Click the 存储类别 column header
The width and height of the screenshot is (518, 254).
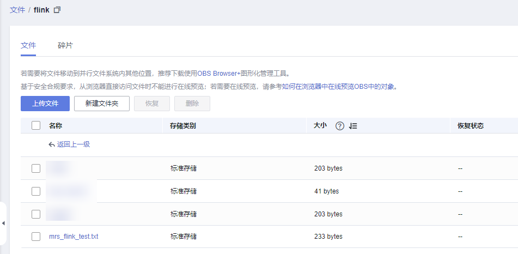coord(183,126)
